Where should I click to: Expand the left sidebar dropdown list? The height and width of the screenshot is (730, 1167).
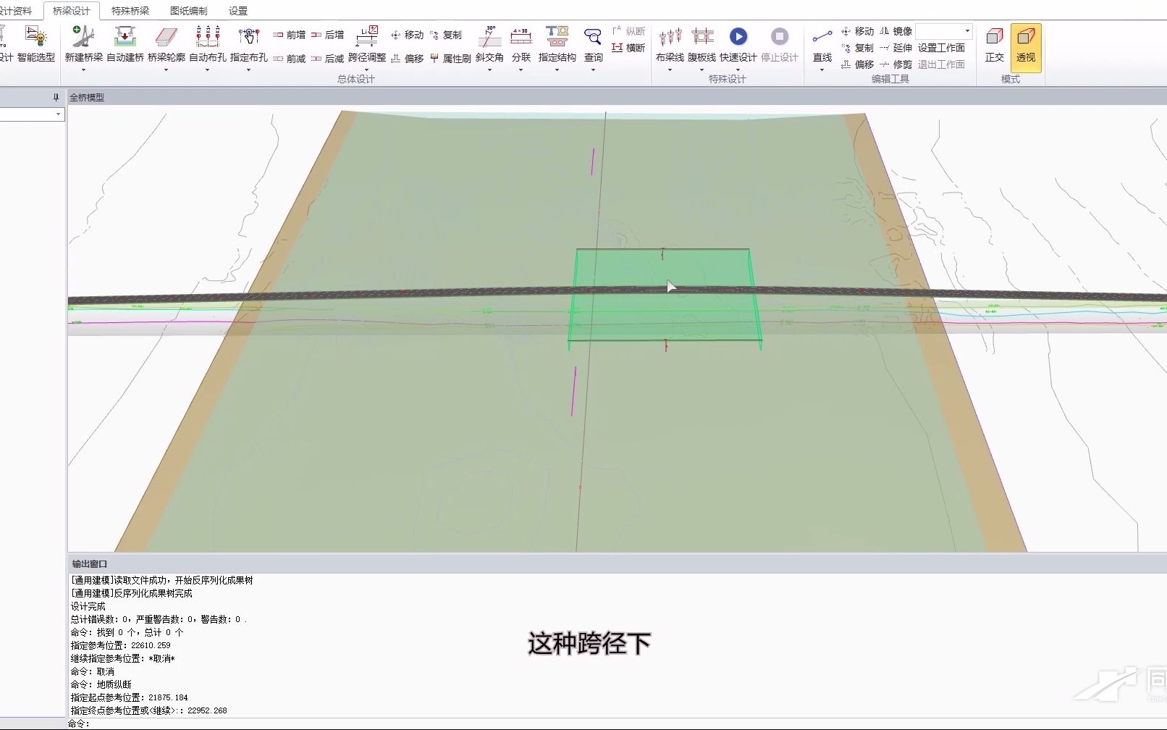tap(58, 114)
